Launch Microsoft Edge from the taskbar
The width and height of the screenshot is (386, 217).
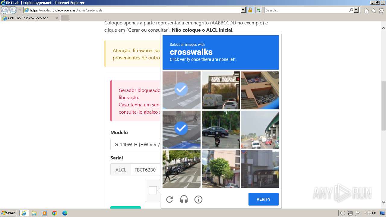(x=65, y=213)
